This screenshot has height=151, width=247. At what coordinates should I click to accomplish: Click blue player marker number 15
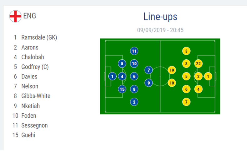click(x=122, y=89)
